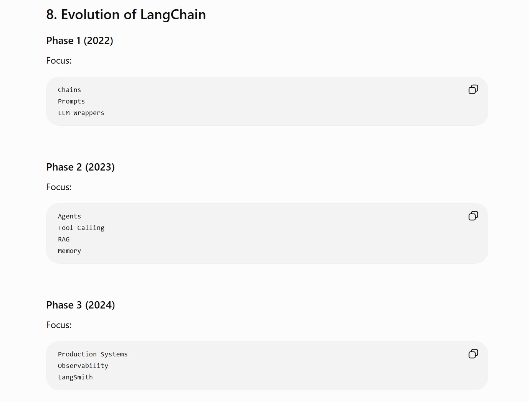529x402 pixels.
Task: Copy the Phase 3 code block
Action: (473, 354)
